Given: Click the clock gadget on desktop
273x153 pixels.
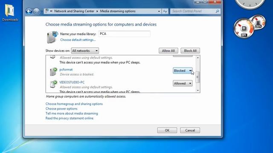Looking at the screenshot, I should [x=250, y=4].
